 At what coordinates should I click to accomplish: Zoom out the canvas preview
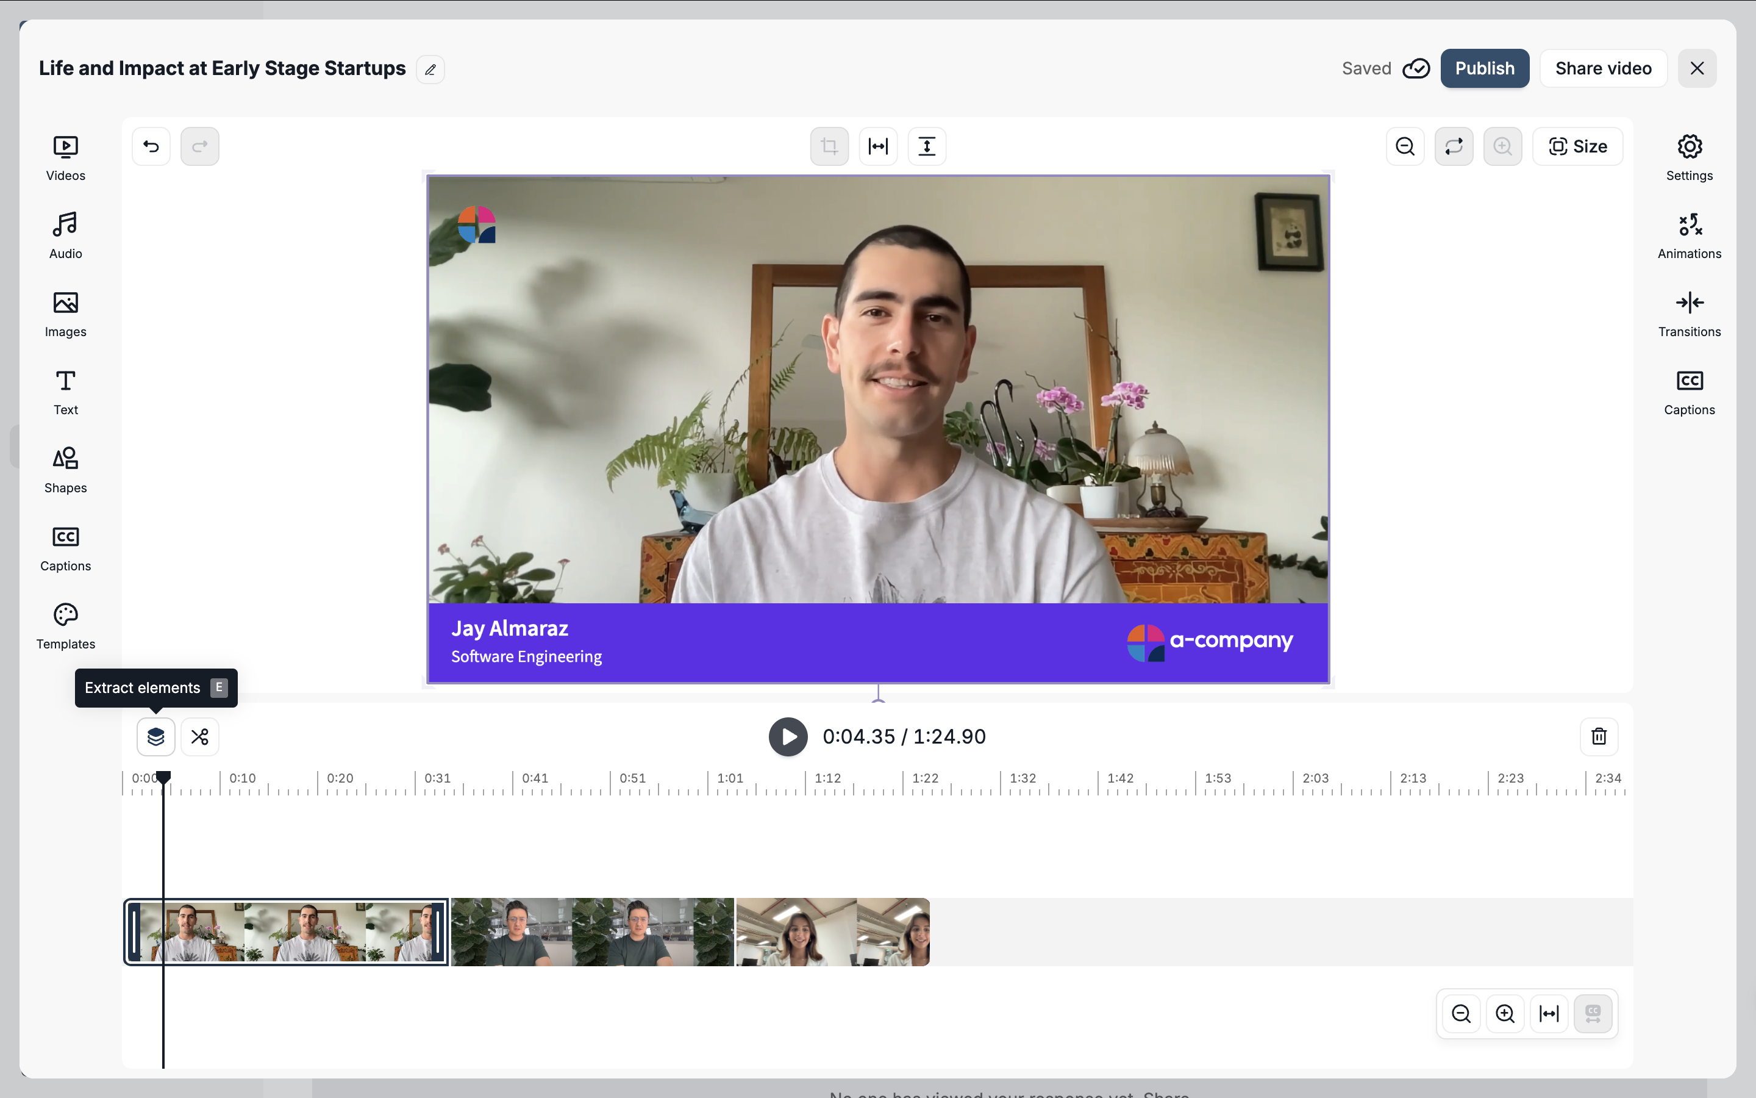coord(1405,146)
